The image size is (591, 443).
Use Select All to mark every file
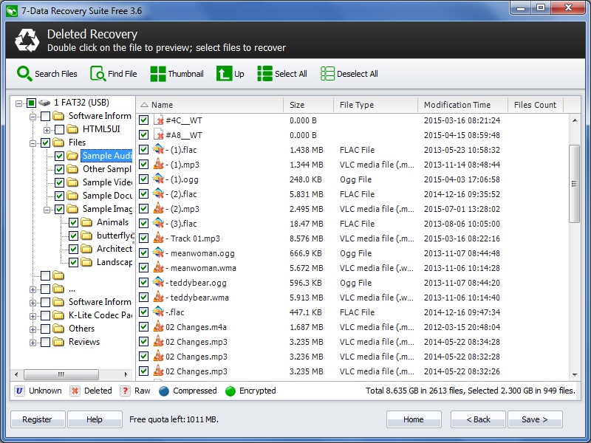281,74
